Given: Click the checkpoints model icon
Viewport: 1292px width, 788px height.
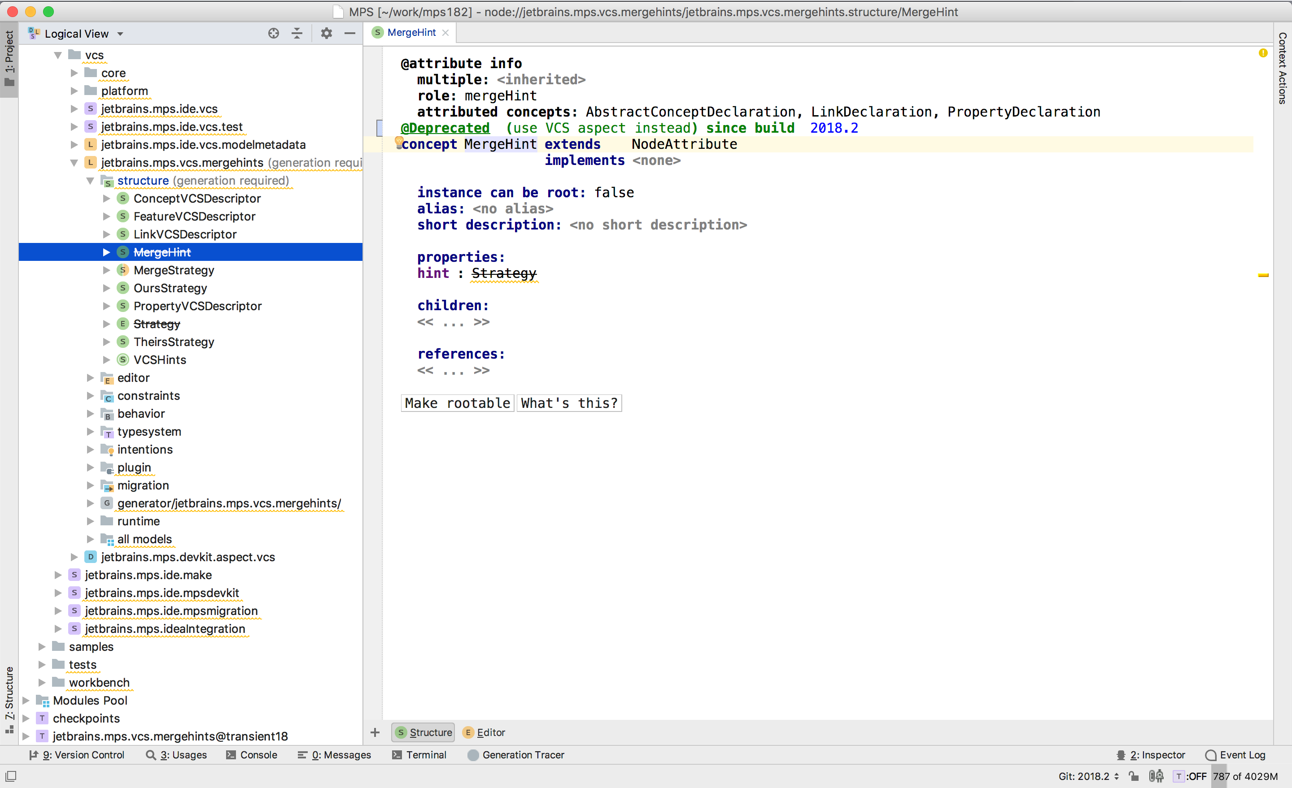Looking at the screenshot, I should coord(43,719).
